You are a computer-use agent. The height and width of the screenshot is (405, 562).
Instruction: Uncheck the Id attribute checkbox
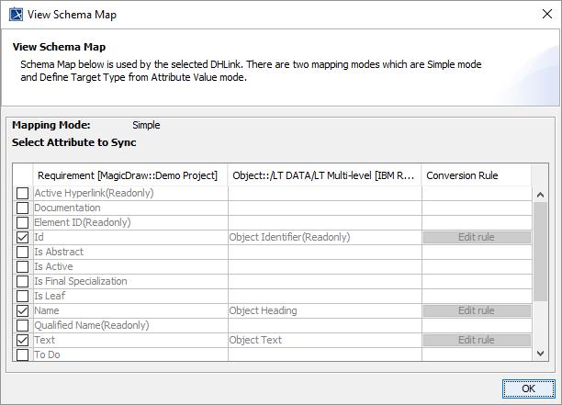[x=23, y=237]
